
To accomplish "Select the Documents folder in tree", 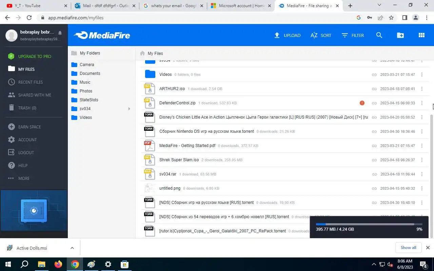I will [86, 73].
